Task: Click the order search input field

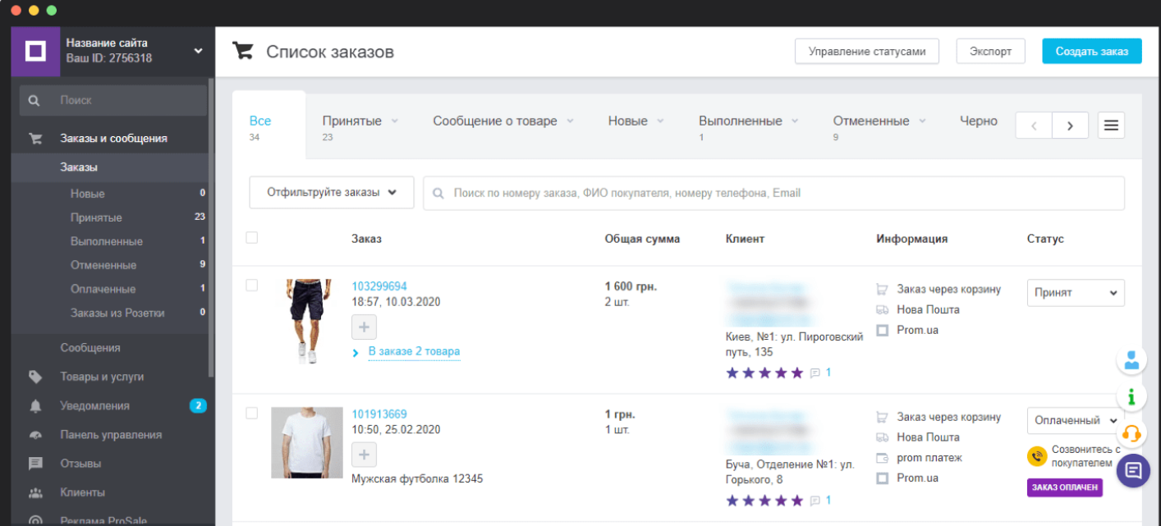Action: (772, 193)
